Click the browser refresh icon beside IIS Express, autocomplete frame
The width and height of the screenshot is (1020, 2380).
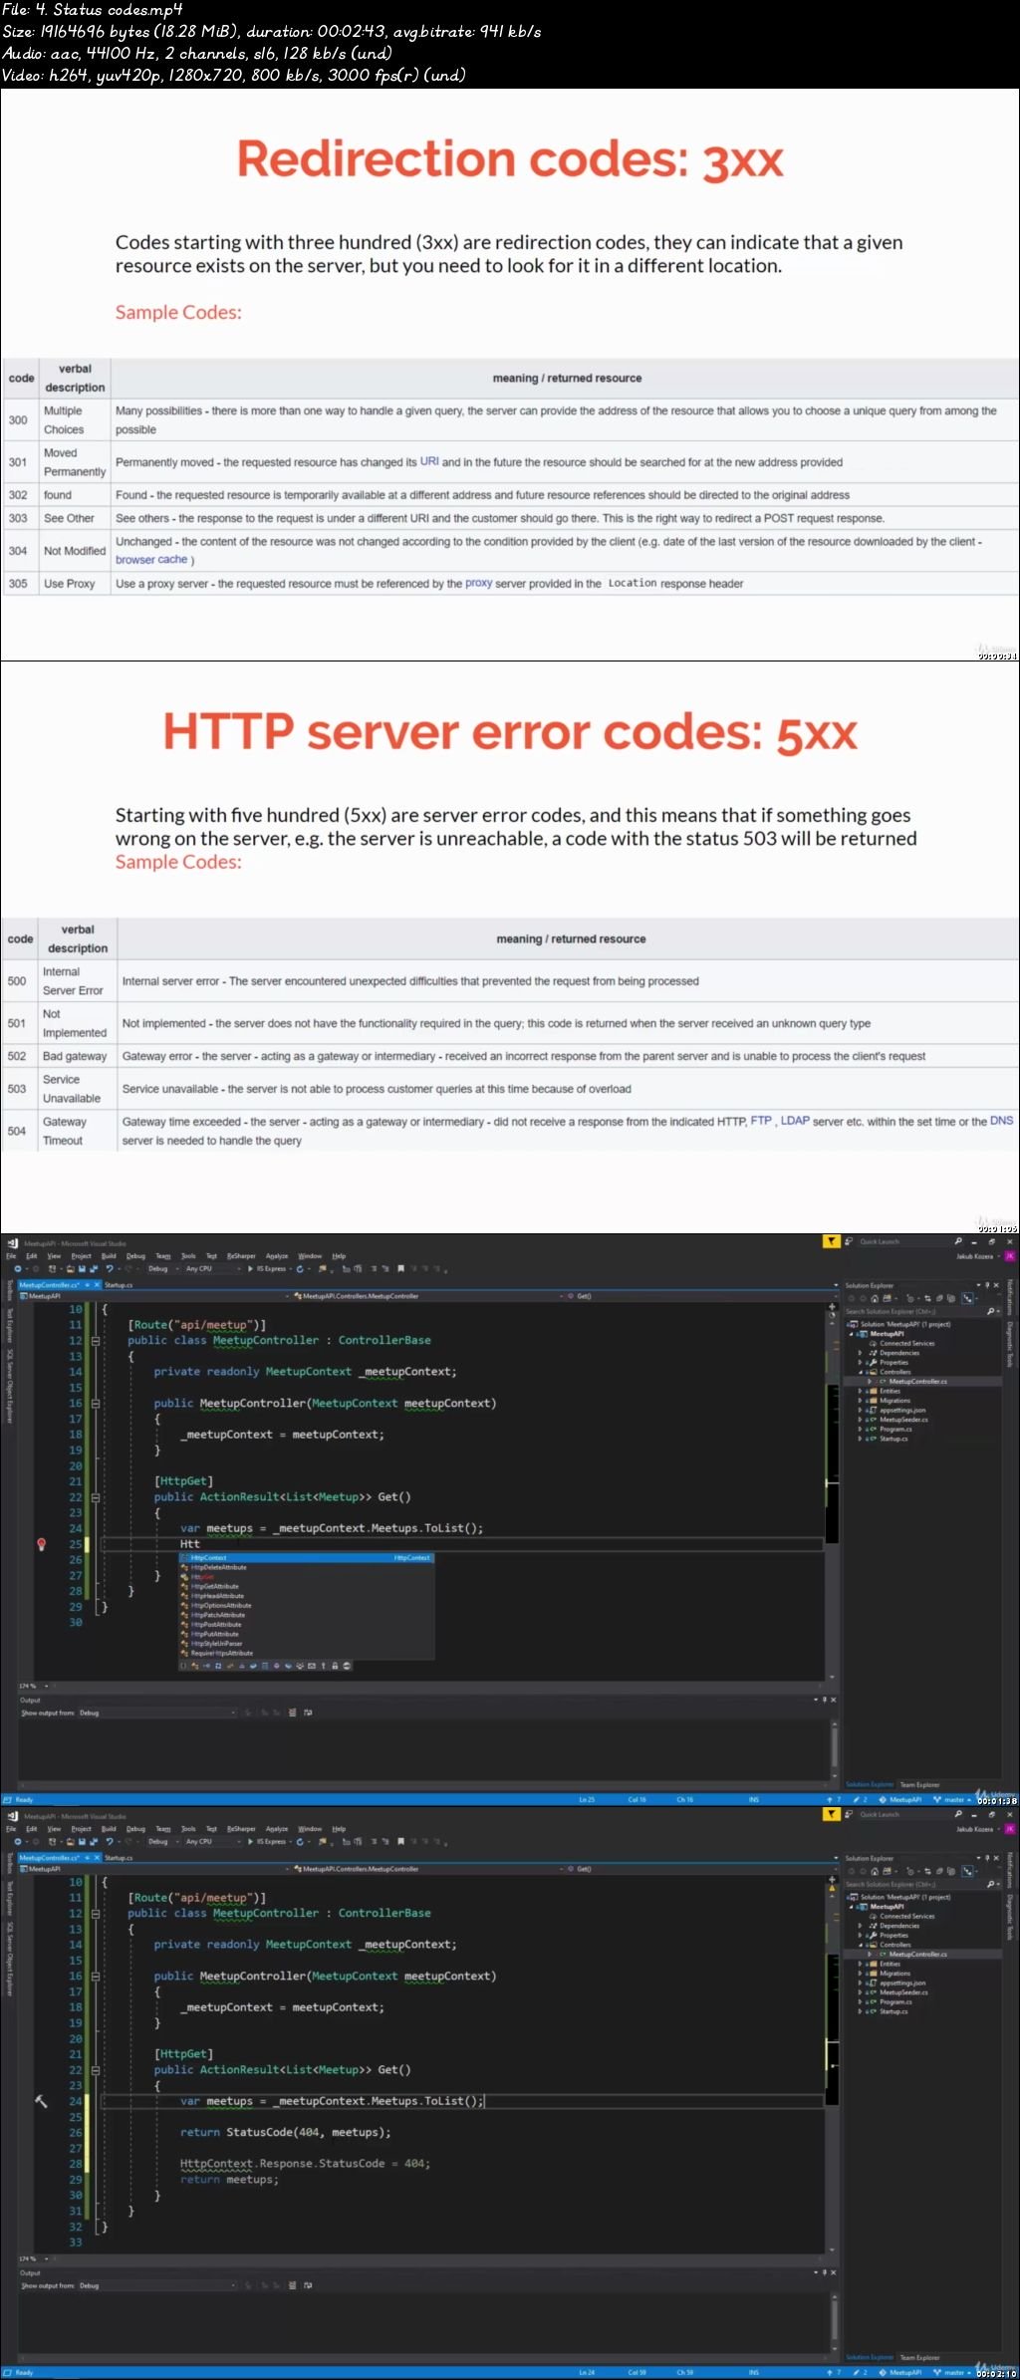coord(299,1268)
